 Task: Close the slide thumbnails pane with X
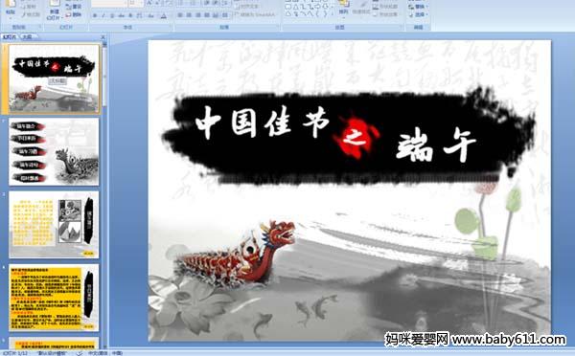(103, 37)
